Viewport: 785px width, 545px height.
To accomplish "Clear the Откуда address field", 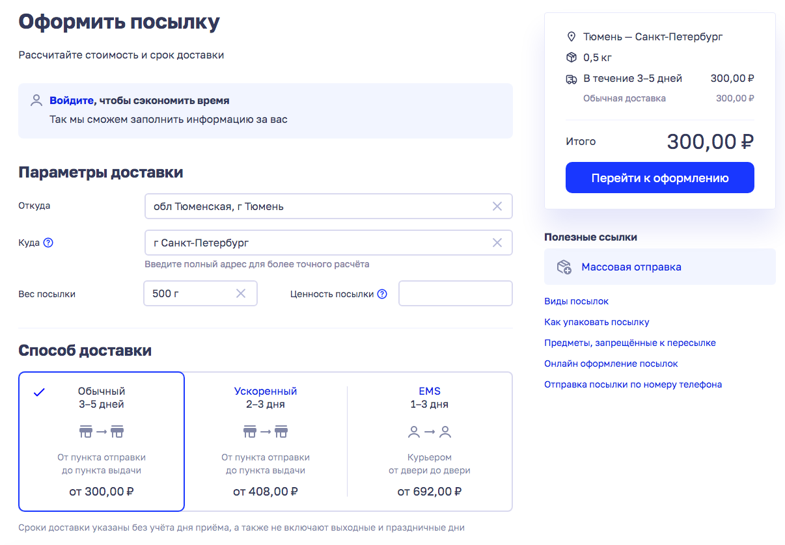I will tap(497, 206).
